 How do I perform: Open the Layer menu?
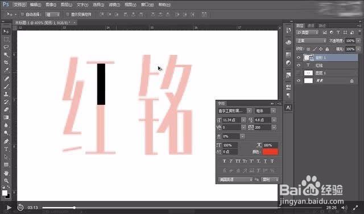pyautogui.click(x=66, y=5)
